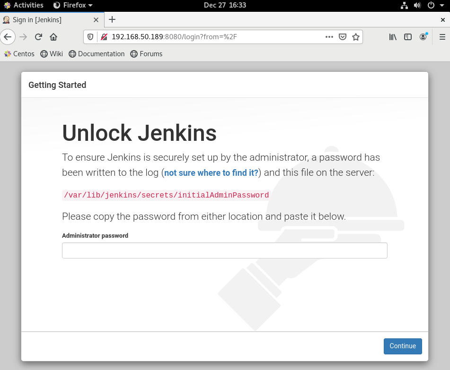
Task: Bookmark this page with the star icon
Action: coord(355,37)
